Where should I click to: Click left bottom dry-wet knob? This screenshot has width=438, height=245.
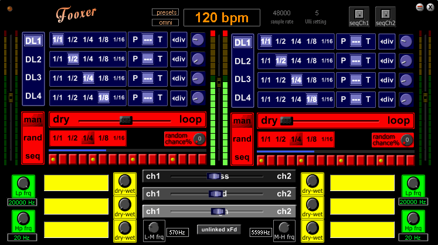click(125, 228)
